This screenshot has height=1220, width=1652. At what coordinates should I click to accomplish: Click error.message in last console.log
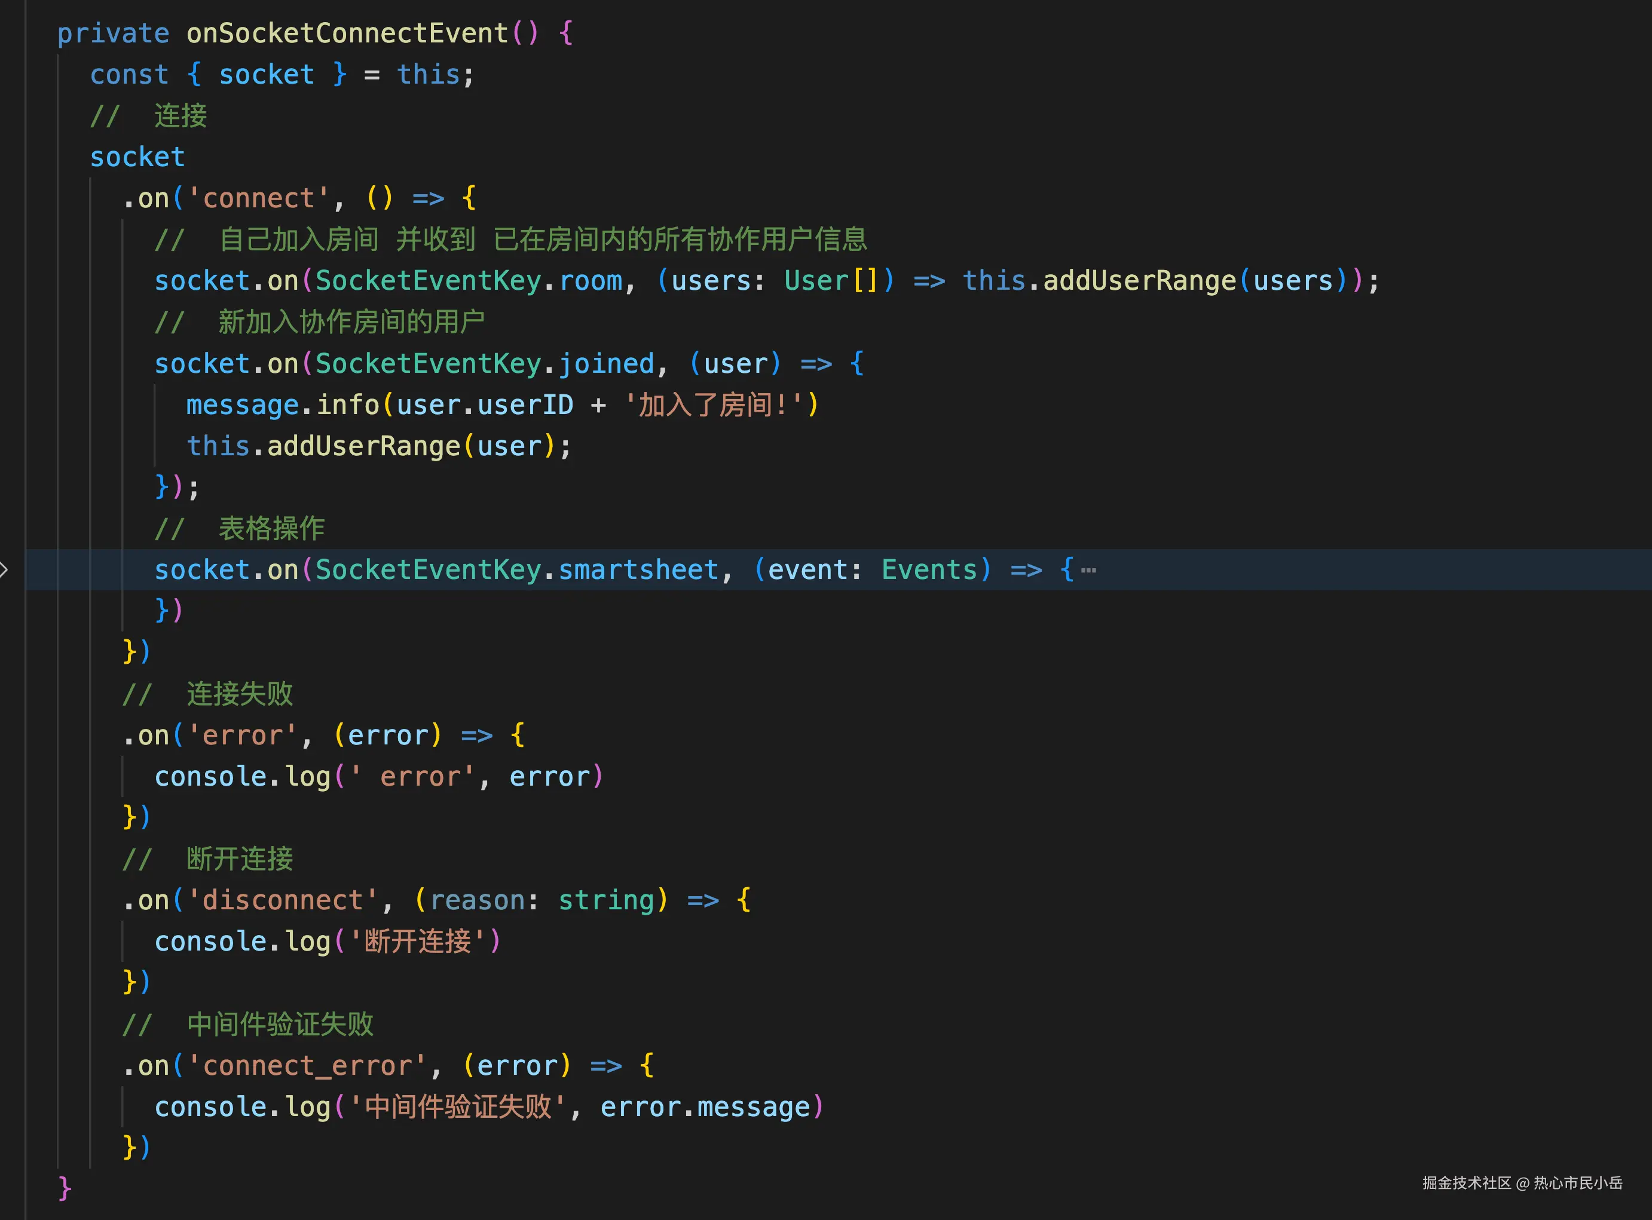[x=705, y=1108]
